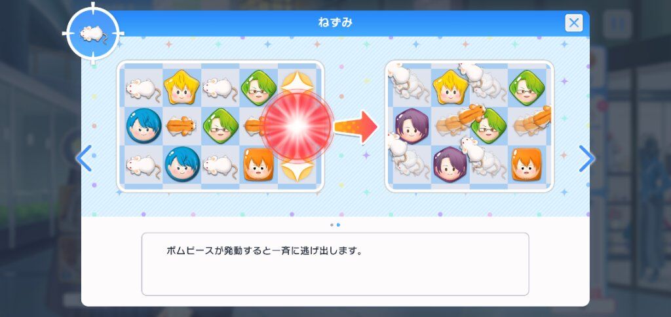671x317 pixels.
Task: Select the second page indicator dot
Action: [x=339, y=225]
